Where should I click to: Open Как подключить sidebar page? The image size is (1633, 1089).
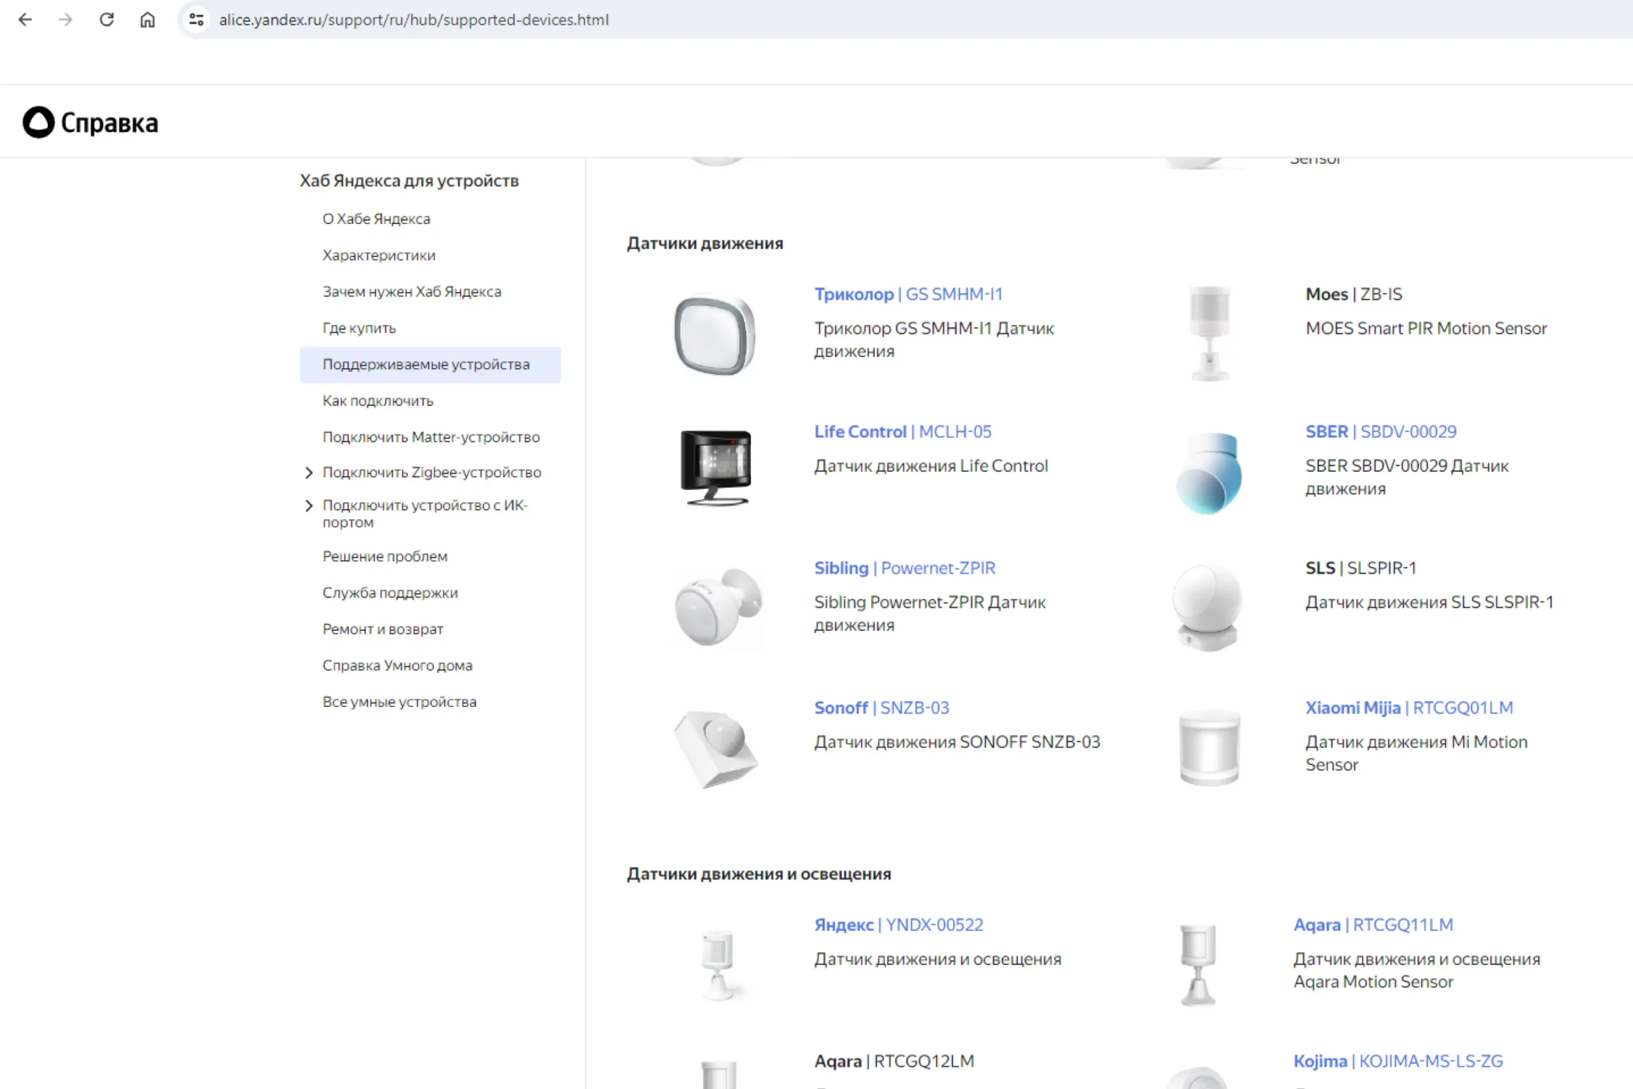coord(378,401)
